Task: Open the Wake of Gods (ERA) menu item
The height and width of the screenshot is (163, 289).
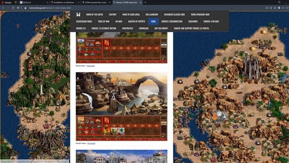Action: coord(131,14)
